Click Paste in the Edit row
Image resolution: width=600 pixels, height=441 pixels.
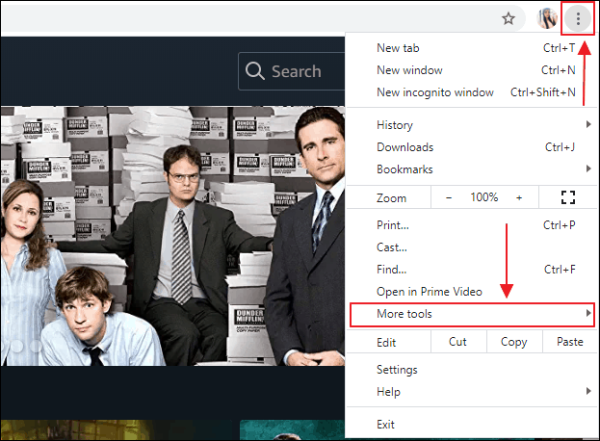click(570, 342)
